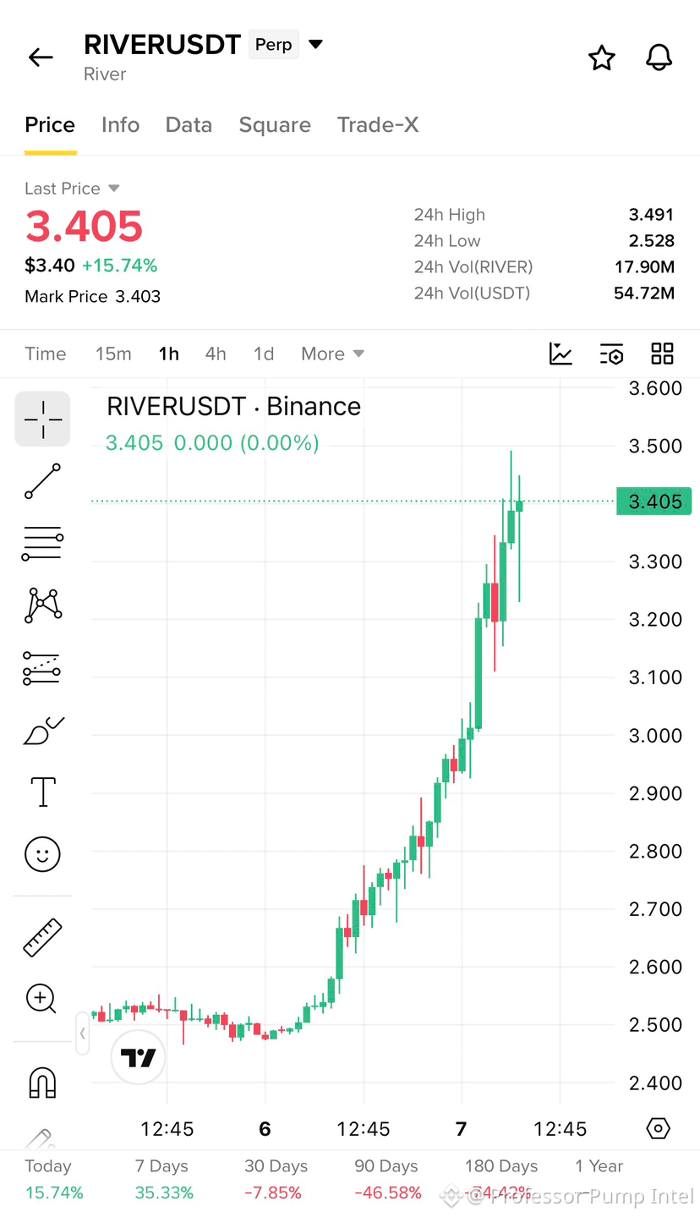
Task: Select the ruler measure tool
Action: coord(42,937)
